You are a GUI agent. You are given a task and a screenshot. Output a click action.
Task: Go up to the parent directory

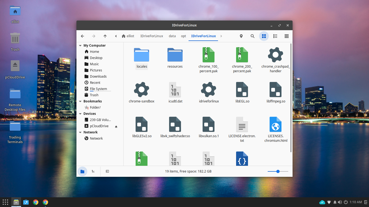(105, 36)
